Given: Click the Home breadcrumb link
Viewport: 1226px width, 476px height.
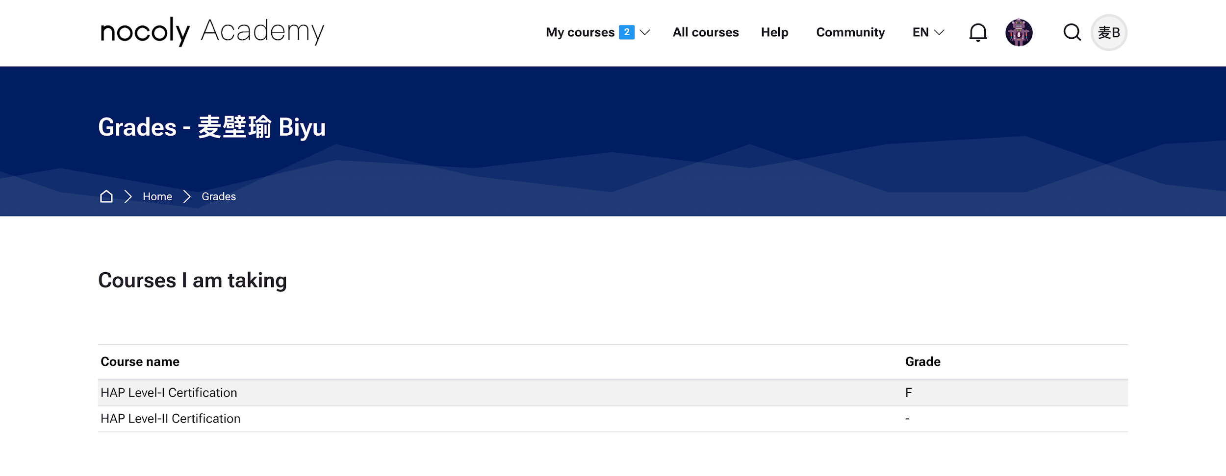Looking at the screenshot, I should (157, 196).
